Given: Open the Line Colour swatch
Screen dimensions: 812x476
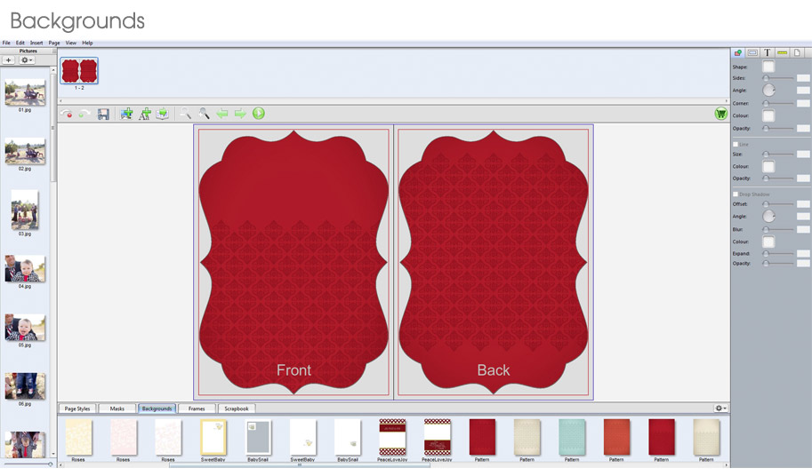Looking at the screenshot, I should pyautogui.click(x=768, y=166).
